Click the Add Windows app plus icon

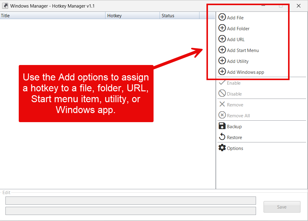click(222, 71)
